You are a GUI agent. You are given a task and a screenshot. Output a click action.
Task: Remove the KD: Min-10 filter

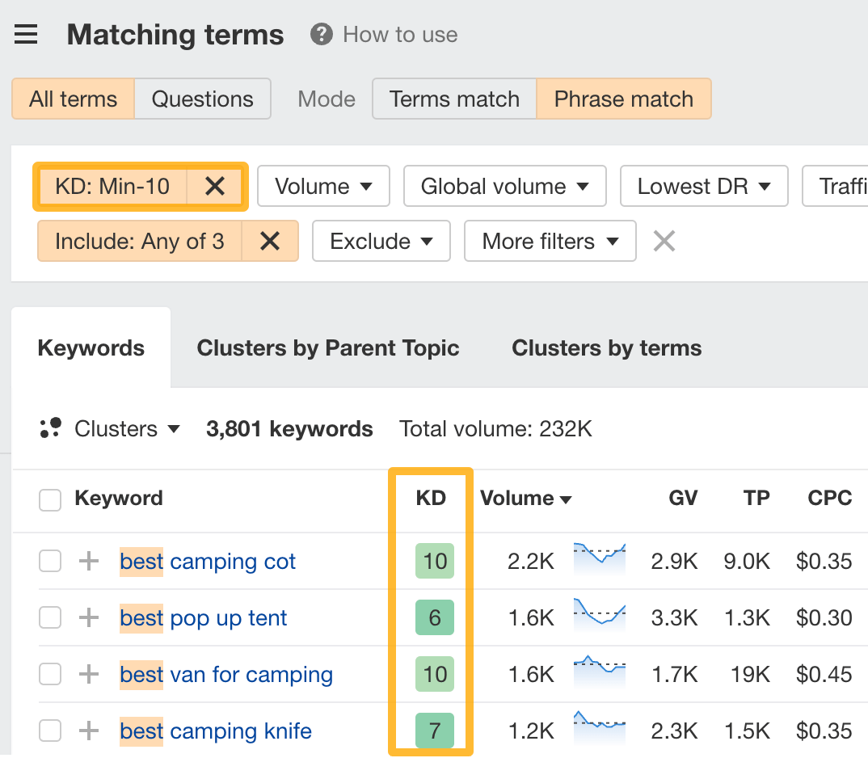(215, 186)
